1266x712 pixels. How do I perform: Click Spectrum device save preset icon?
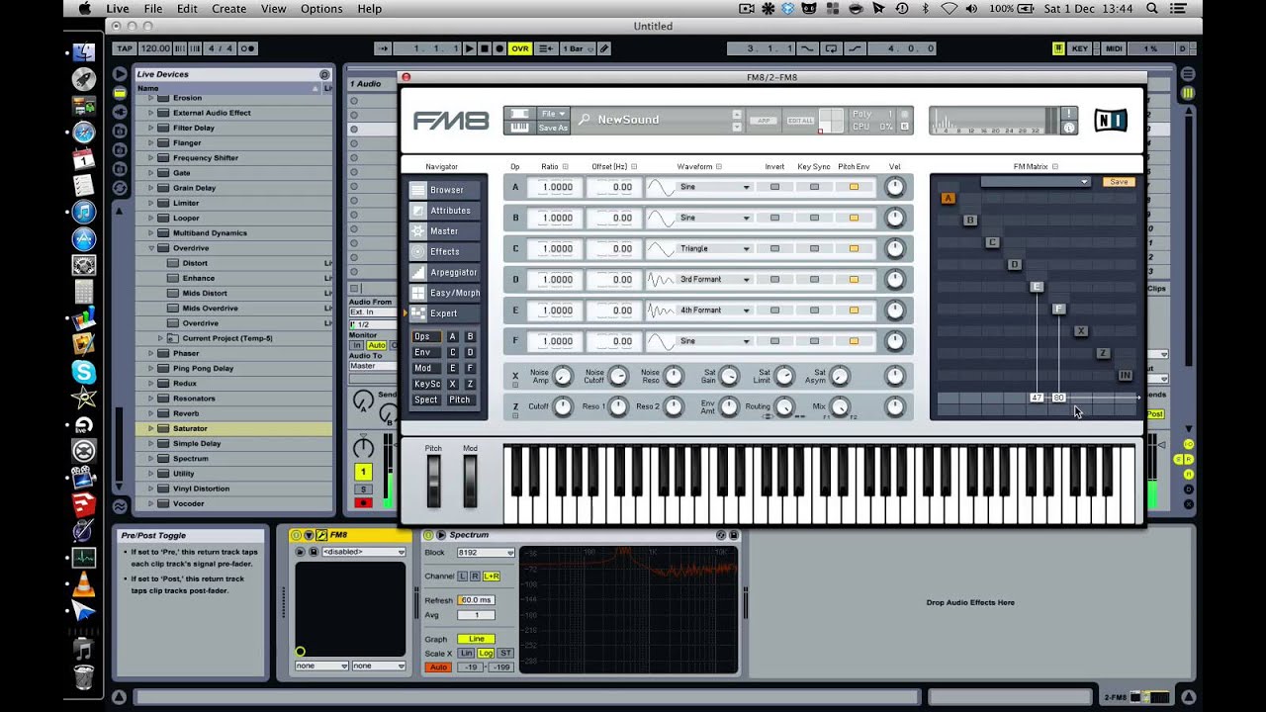pyautogui.click(x=734, y=535)
